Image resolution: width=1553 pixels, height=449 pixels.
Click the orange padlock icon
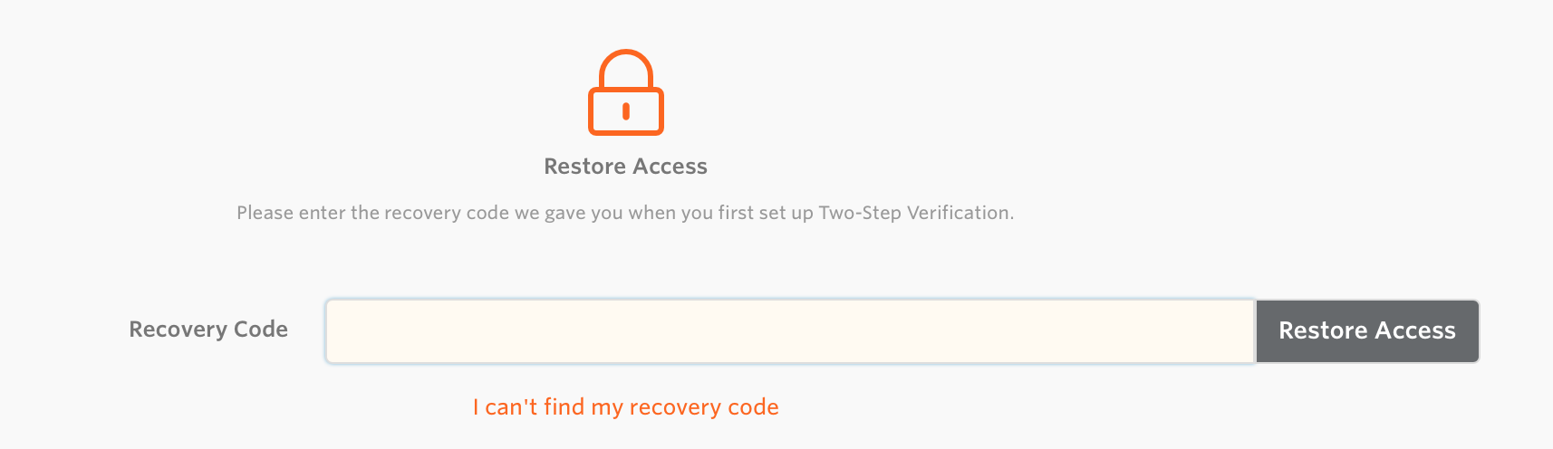[626, 92]
